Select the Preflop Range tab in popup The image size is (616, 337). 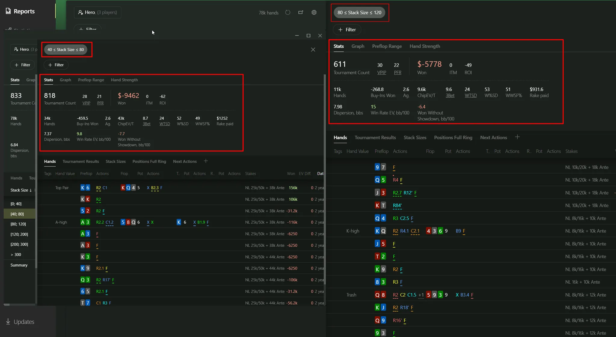91,80
